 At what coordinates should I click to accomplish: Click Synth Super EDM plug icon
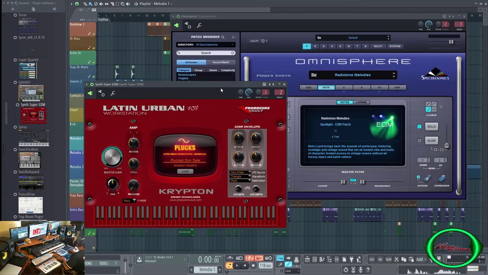tap(90, 93)
